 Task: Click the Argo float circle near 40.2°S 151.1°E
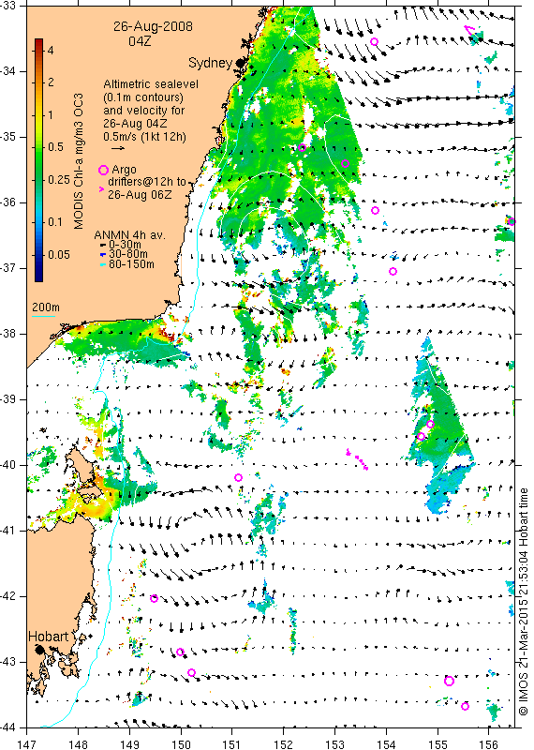(x=239, y=477)
